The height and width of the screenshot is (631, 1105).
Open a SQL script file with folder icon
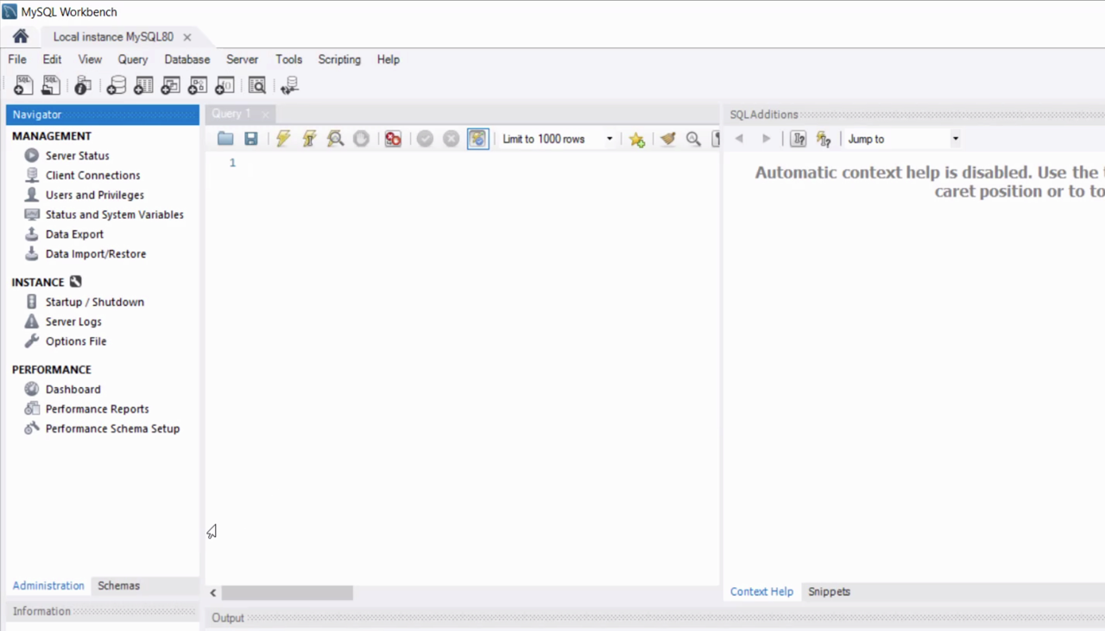pyautogui.click(x=225, y=139)
